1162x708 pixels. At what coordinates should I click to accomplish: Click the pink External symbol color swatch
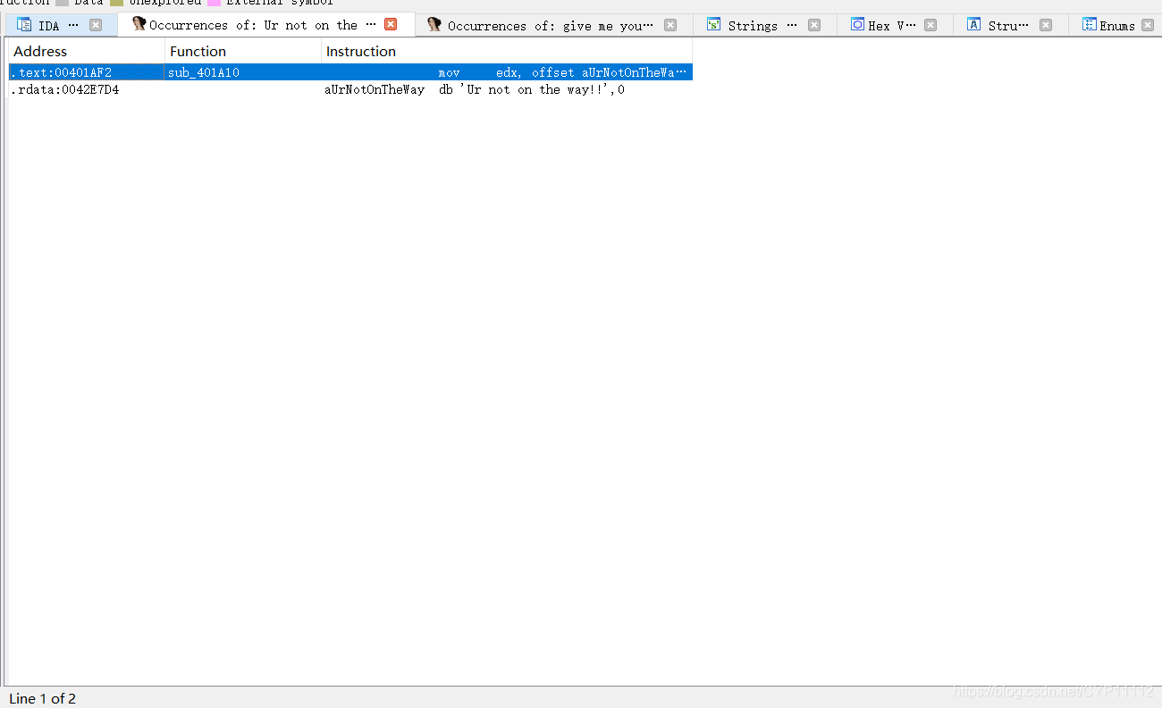click(214, 3)
